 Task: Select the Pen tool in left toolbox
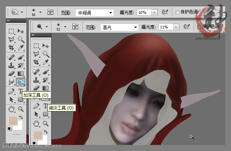[x=11, y=91]
